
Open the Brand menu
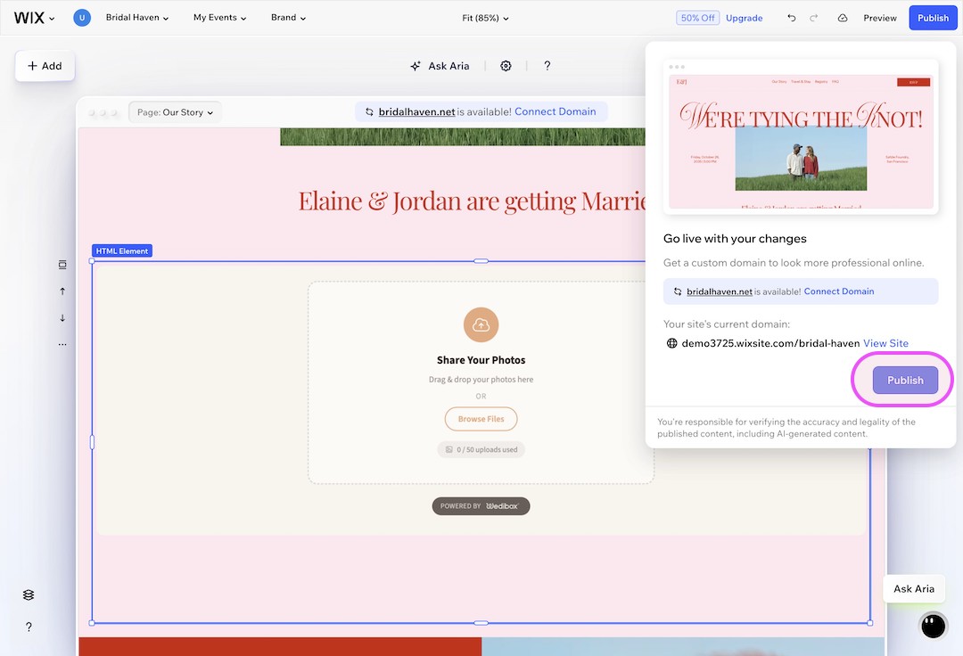point(288,17)
